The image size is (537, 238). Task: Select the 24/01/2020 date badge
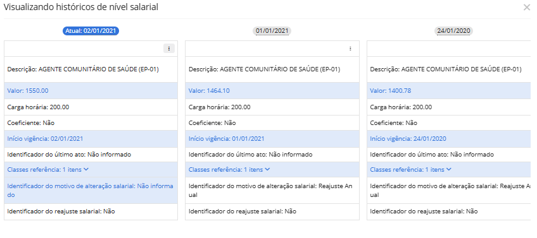(454, 31)
